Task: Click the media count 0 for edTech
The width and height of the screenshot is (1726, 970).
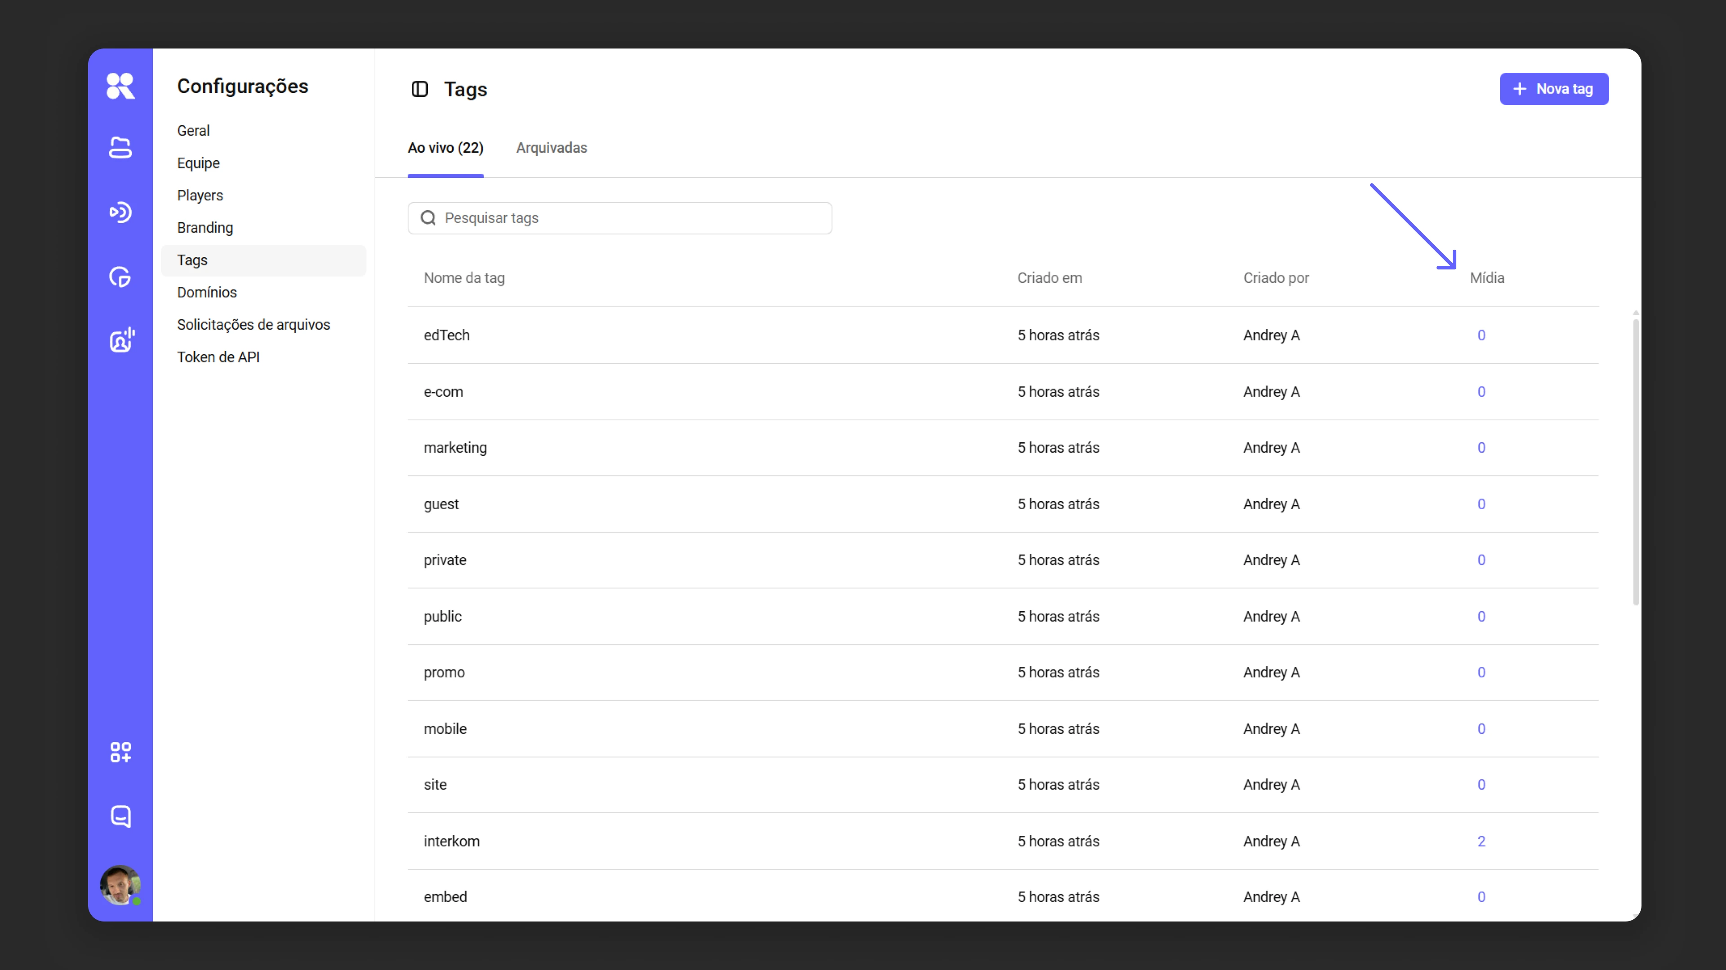Action: pyautogui.click(x=1481, y=335)
